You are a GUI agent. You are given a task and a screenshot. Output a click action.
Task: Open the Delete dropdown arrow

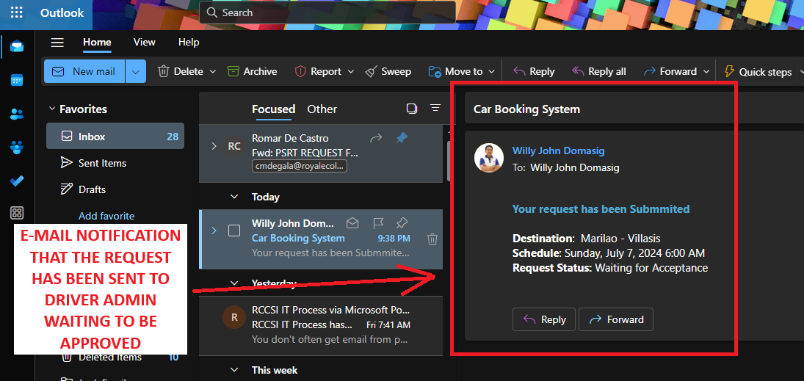point(213,72)
